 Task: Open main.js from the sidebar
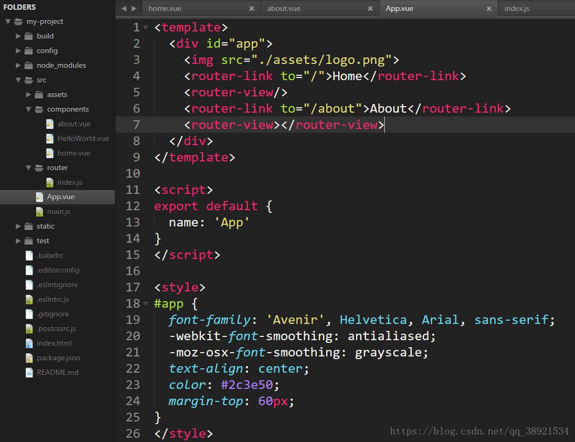coord(59,211)
